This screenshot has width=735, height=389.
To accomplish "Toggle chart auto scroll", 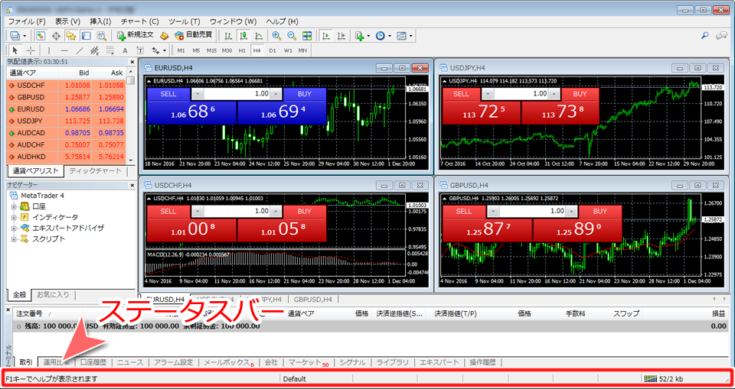I will (326, 36).
